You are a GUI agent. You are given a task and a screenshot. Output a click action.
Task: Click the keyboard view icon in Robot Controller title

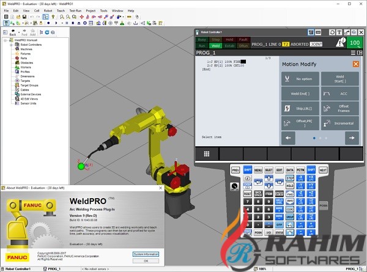tap(318, 32)
